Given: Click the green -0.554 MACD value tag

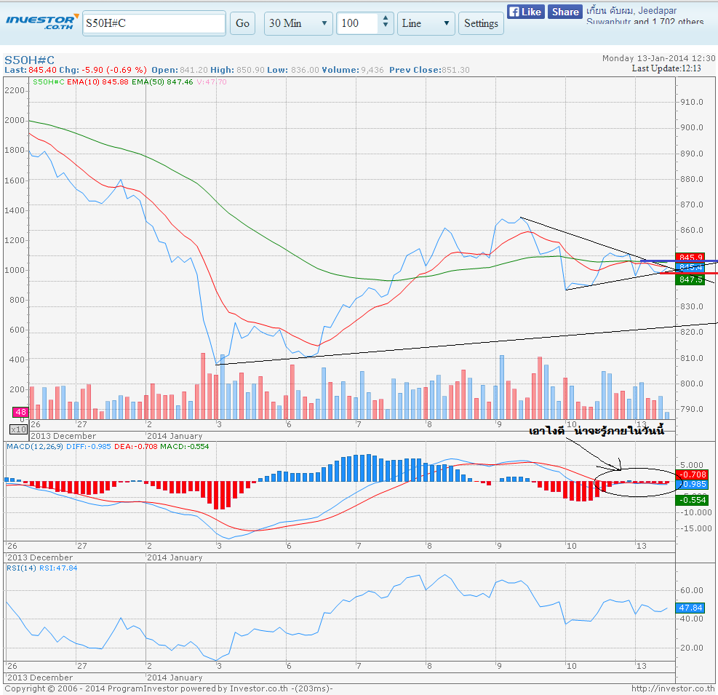Looking at the screenshot, I should tap(692, 500).
